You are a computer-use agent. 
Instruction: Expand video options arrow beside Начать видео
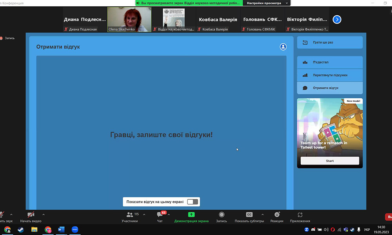point(44,214)
